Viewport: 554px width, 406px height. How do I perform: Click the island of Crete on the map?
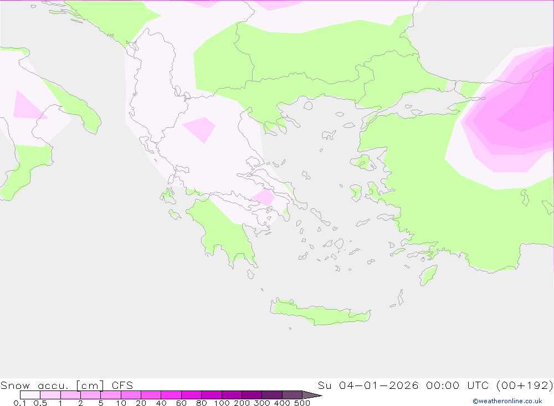[320, 313]
